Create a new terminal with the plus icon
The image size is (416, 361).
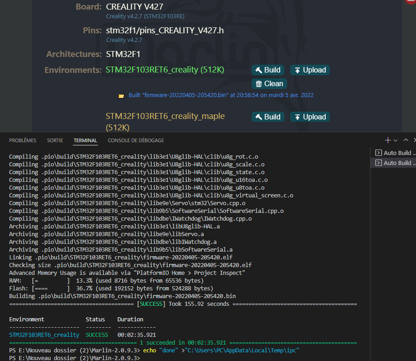388,140
